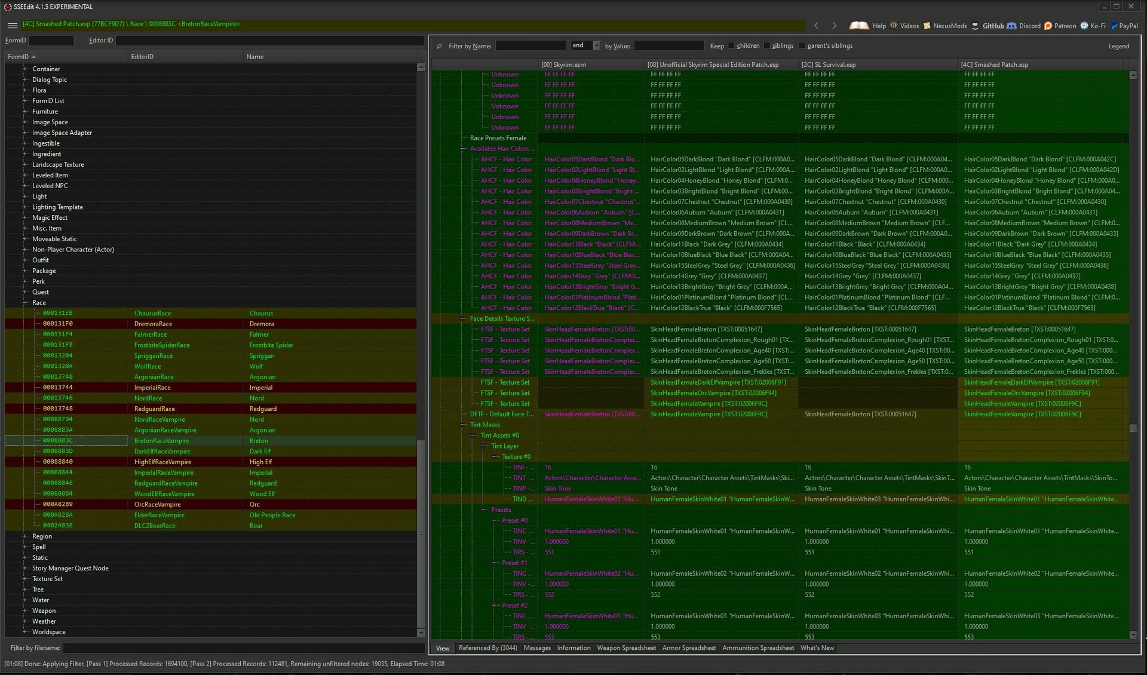Sort by the FormID column header
The height and width of the screenshot is (675, 1147).
coord(66,57)
